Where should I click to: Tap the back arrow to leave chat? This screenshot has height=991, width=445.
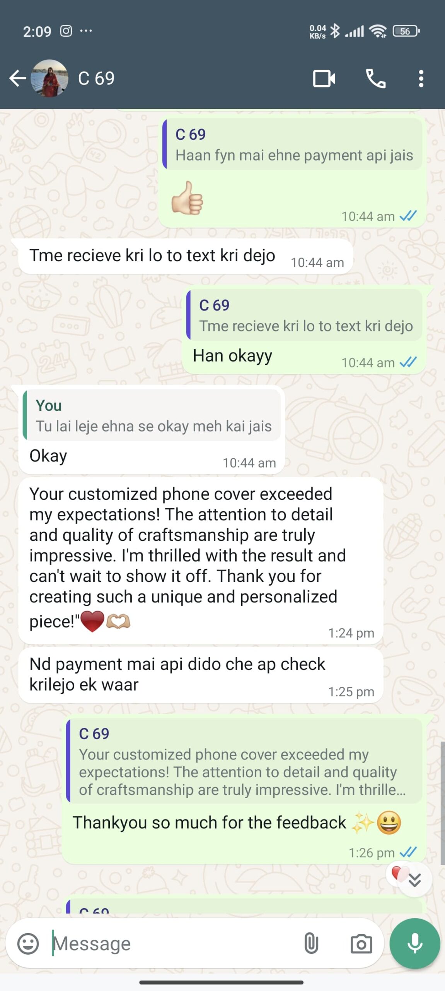[17, 79]
